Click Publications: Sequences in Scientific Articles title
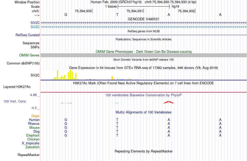The width and height of the screenshot is (247, 161). (x=144, y=39)
